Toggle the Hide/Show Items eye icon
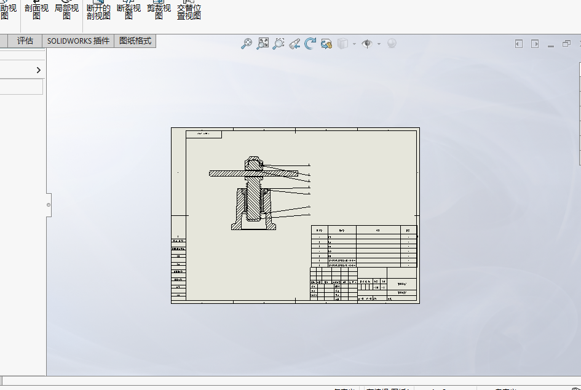The width and height of the screenshot is (581, 390). coord(367,44)
